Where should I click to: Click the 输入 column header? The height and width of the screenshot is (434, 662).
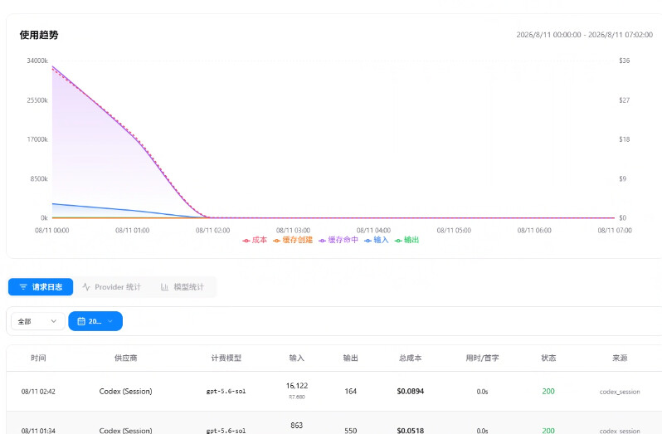[297, 358]
